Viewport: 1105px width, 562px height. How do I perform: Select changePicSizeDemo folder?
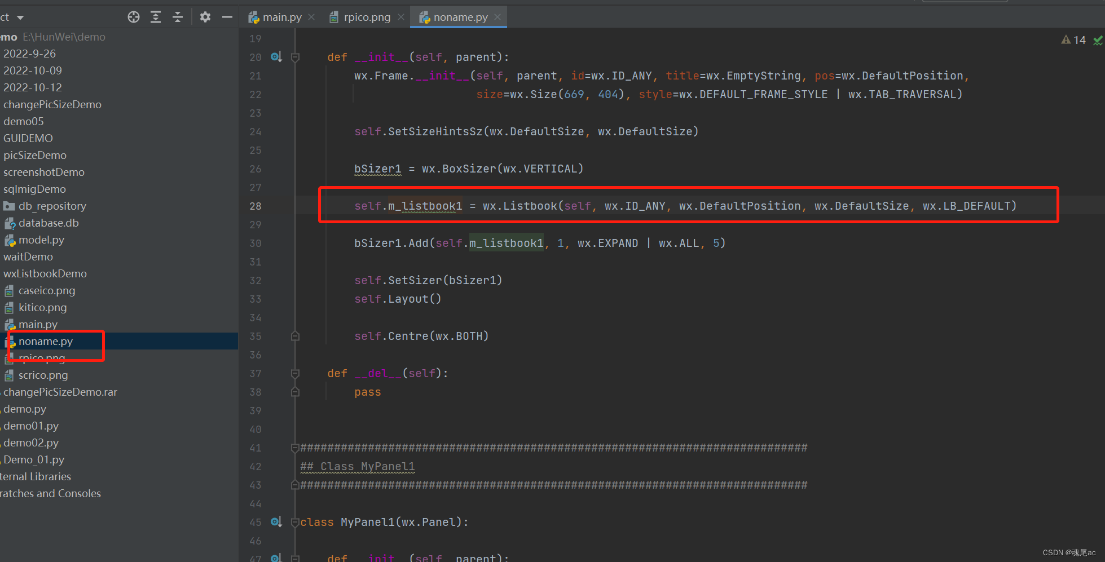(52, 104)
